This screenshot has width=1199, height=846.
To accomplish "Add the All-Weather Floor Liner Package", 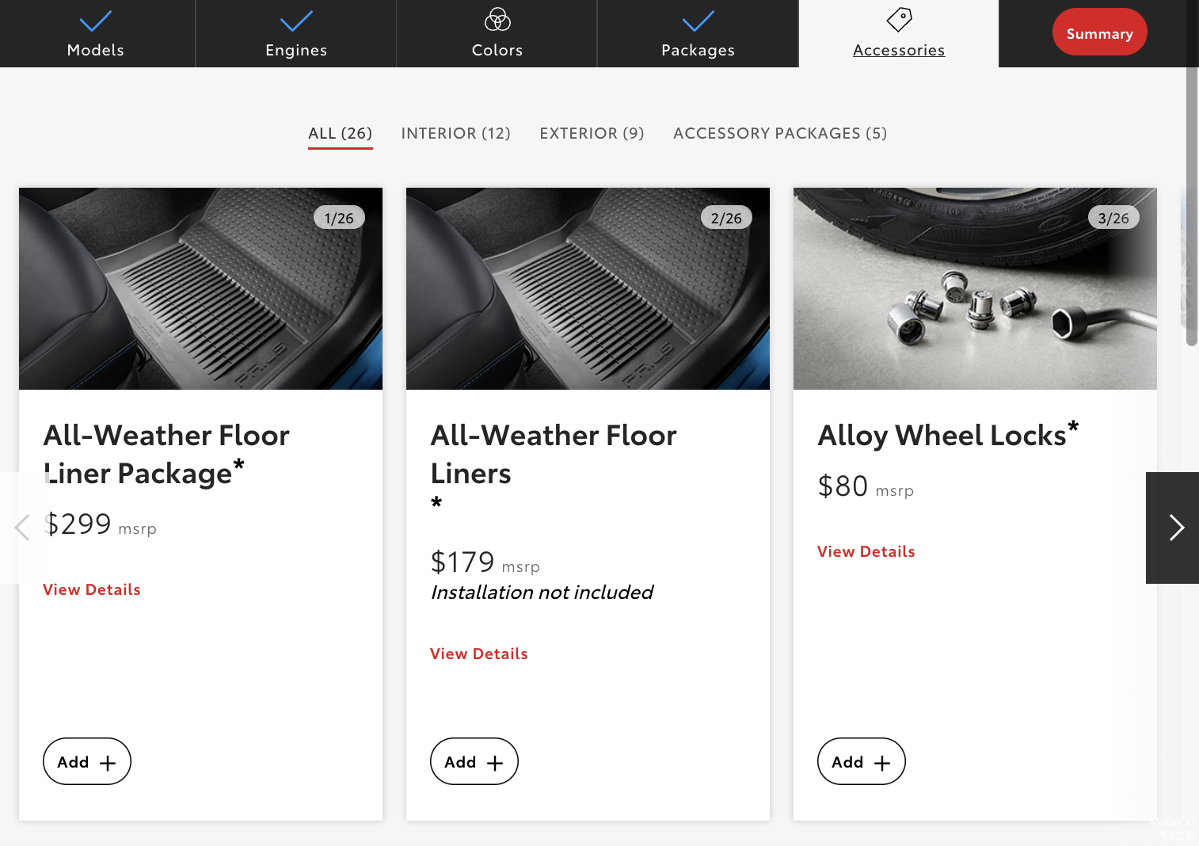I will [87, 761].
